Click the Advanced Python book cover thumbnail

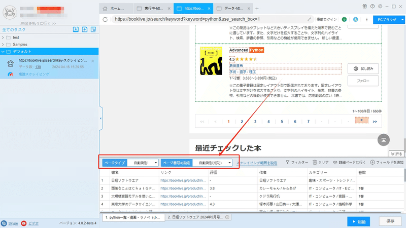(211, 61)
